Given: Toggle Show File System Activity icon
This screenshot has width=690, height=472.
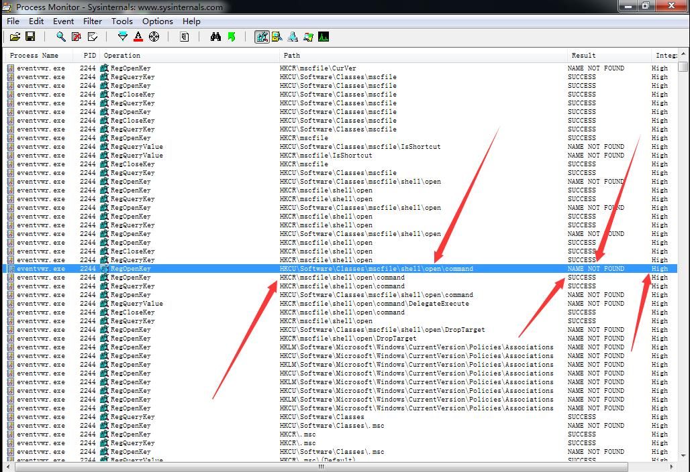Looking at the screenshot, I should tap(277, 37).
